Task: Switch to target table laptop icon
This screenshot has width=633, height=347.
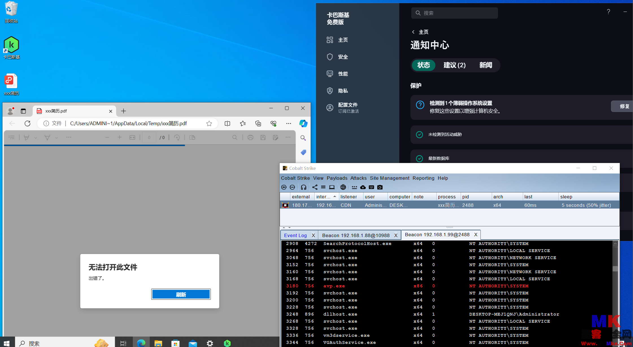Action: [x=332, y=187]
